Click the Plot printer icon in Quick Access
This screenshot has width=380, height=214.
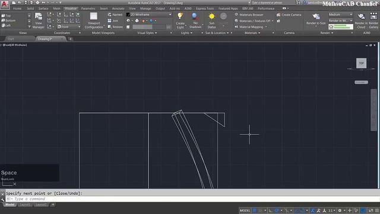[37, 2]
